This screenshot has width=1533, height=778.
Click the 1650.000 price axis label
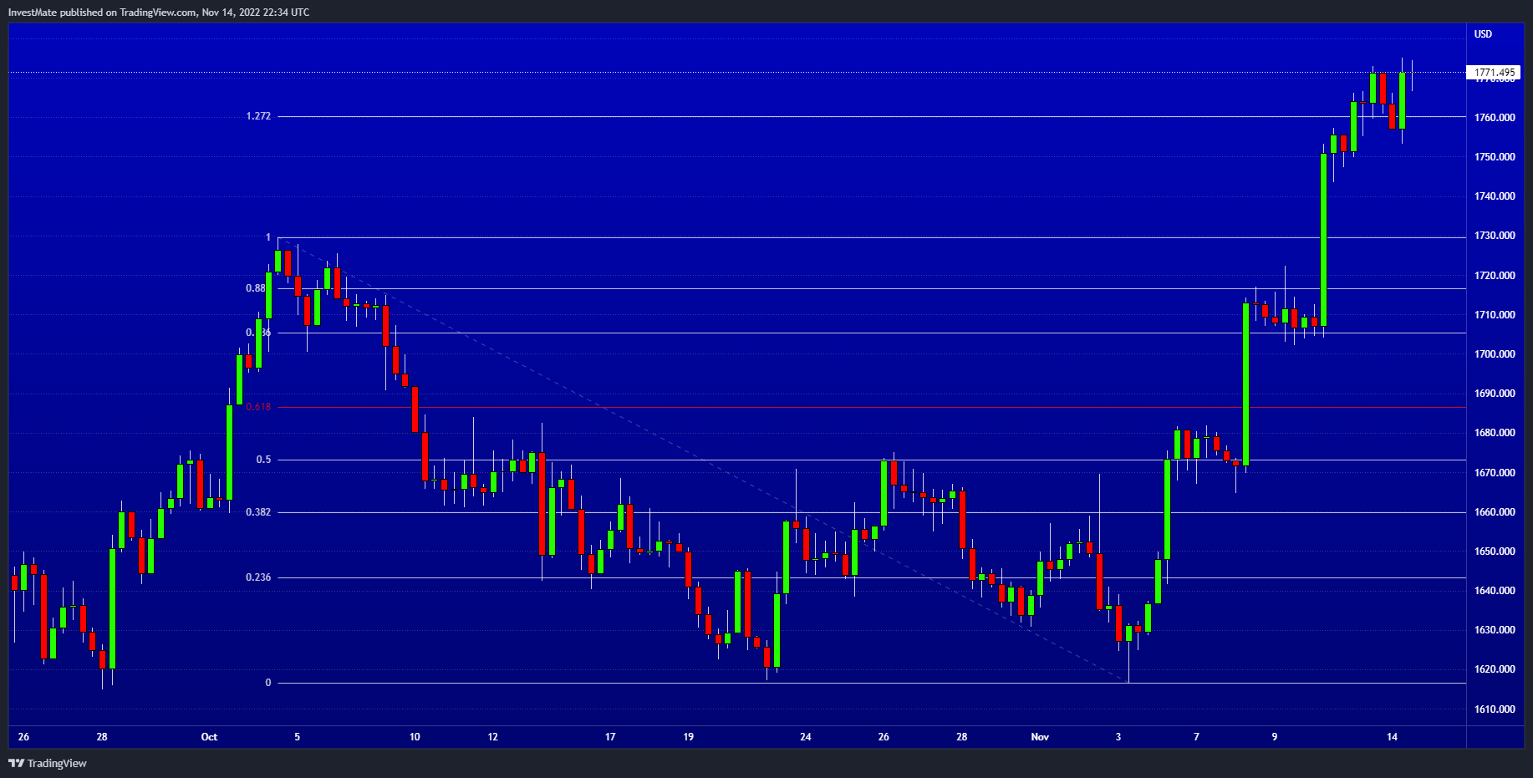point(1495,552)
